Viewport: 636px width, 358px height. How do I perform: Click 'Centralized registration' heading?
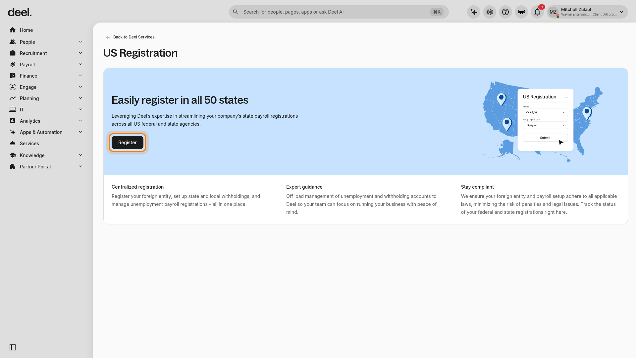coord(137,187)
